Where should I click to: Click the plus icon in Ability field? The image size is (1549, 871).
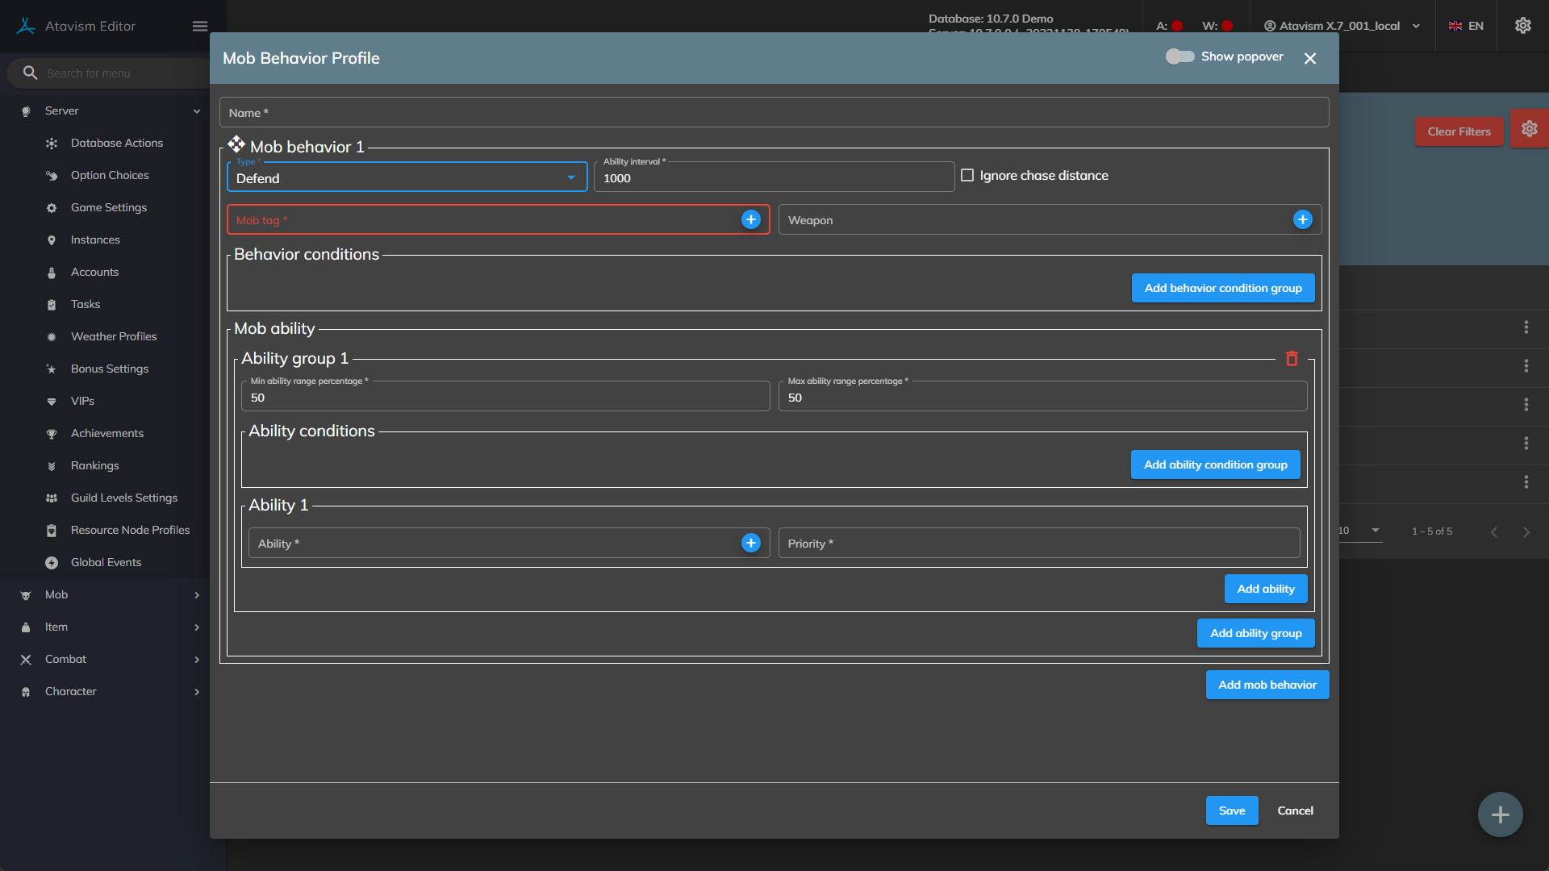(x=750, y=543)
